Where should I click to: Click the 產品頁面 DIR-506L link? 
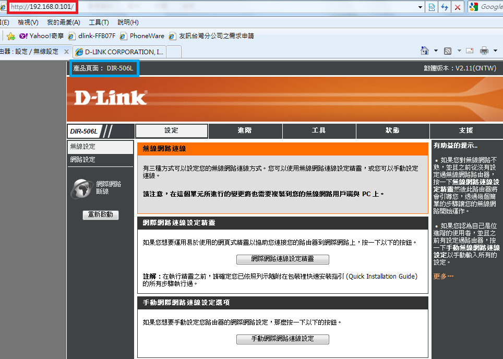(103, 68)
